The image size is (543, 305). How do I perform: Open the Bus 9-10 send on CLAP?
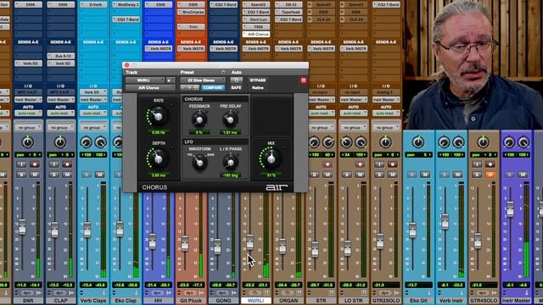(x=60, y=56)
